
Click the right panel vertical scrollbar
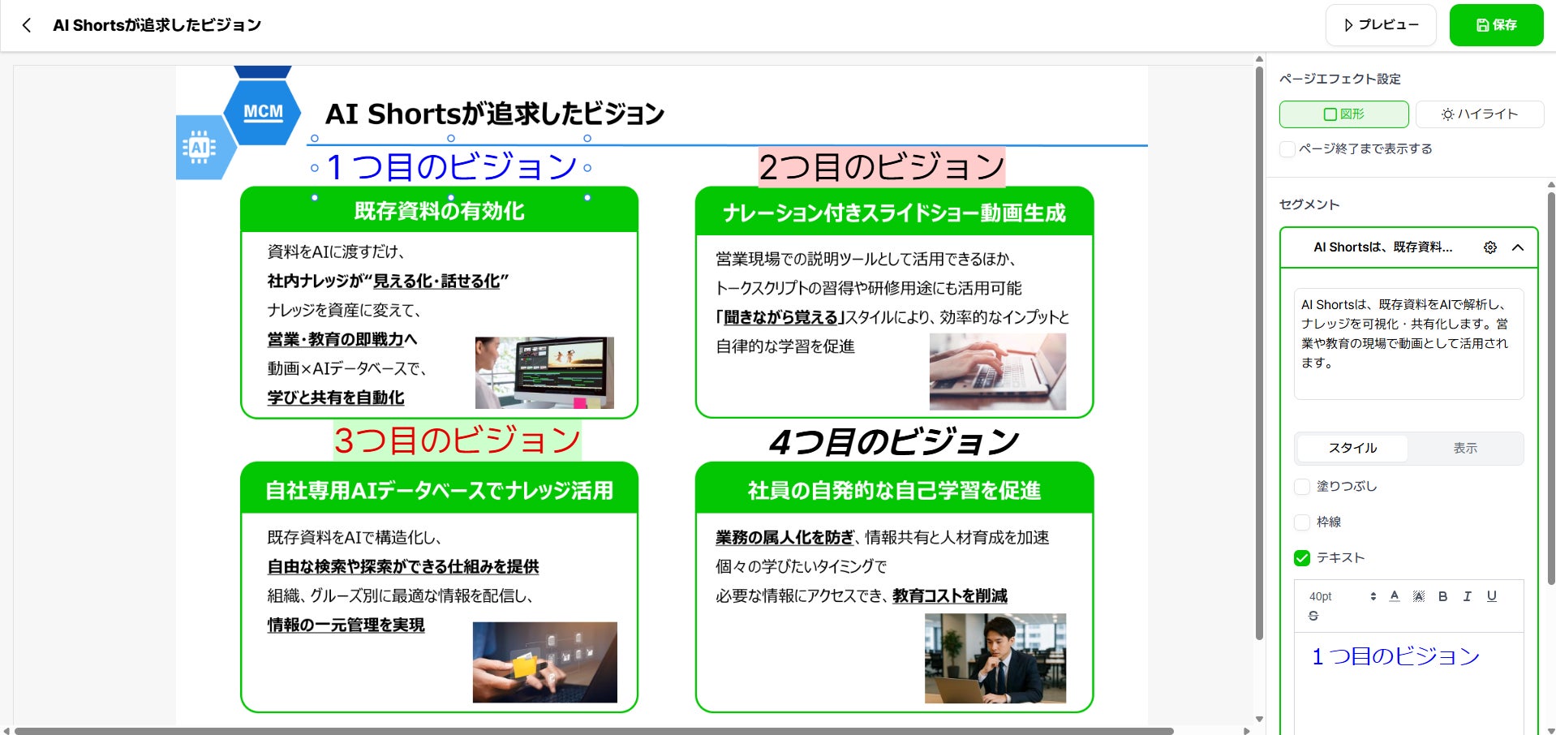coord(1551,388)
